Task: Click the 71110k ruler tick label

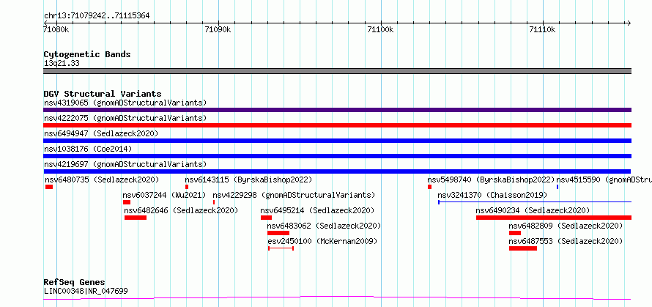Action: tap(543, 30)
